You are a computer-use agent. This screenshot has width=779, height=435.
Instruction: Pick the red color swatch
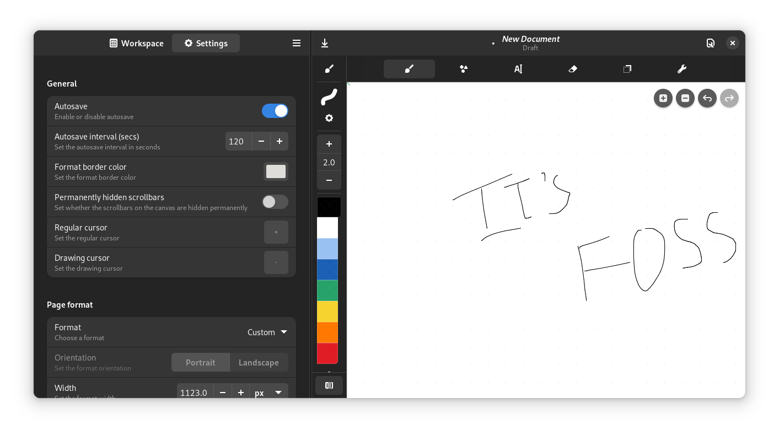point(327,353)
